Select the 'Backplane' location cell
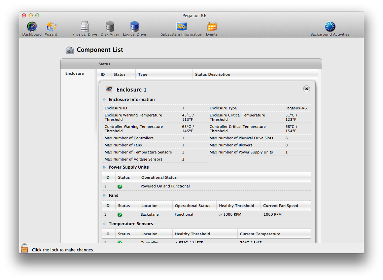This screenshot has width=383, height=280. coord(149,214)
